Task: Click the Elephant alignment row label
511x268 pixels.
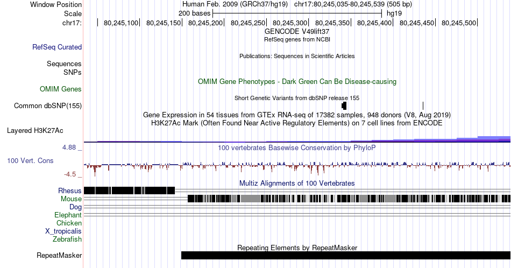Action: (x=68, y=215)
